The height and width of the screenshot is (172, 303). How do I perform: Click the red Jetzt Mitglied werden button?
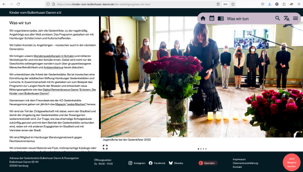pyautogui.click(x=292, y=163)
